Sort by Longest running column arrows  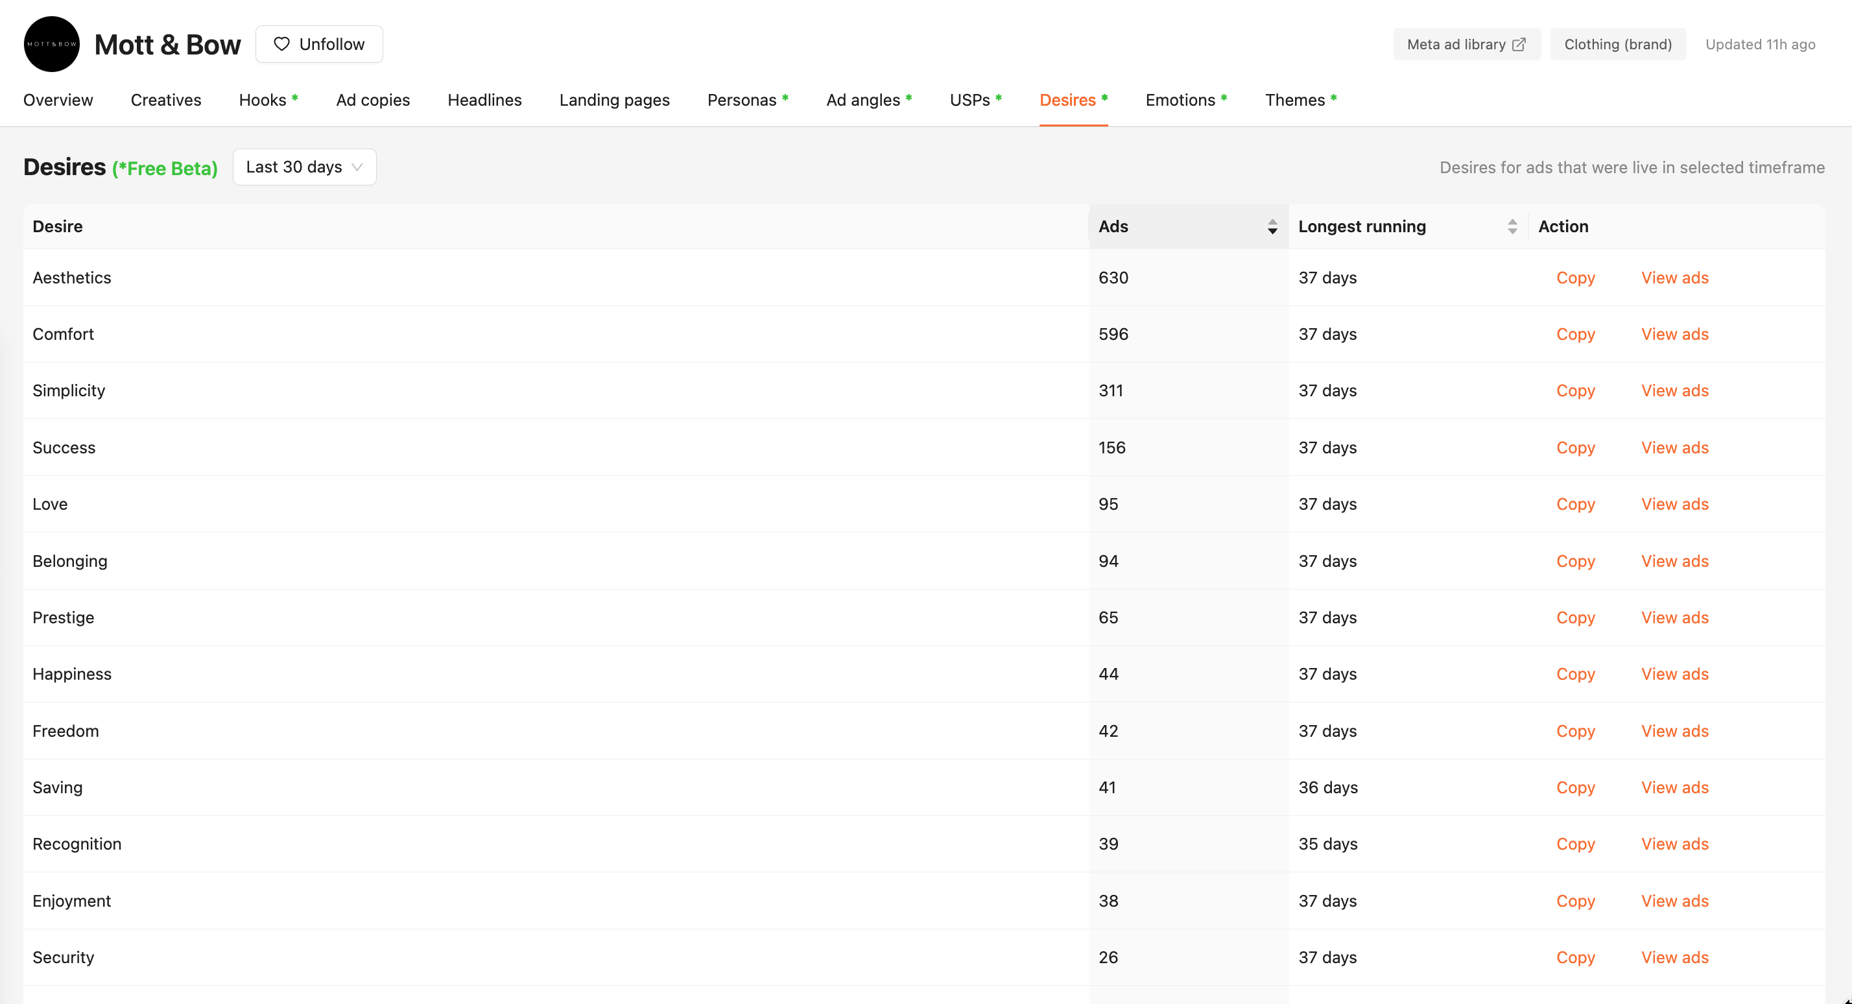pos(1512,226)
